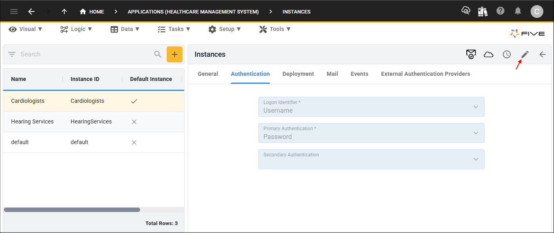Open the Setup menu
Screen dimensions: 554x233
[225, 29]
